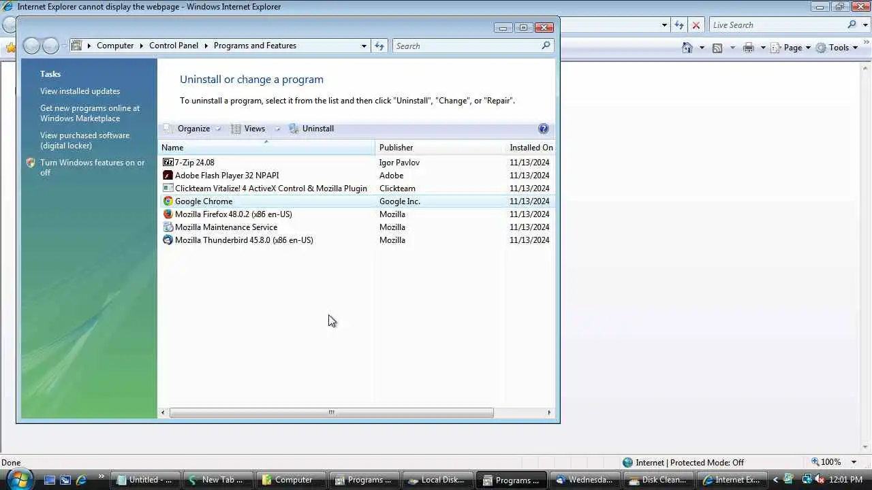Switch to Disk Clean... taskbar button
Image resolution: width=872 pixels, height=490 pixels.
point(658,480)
